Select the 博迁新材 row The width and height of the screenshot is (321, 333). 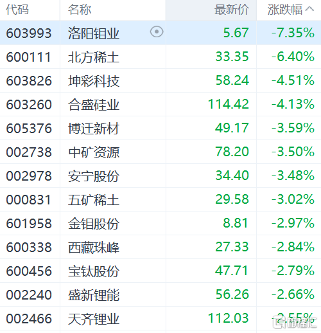pos(160,128)
